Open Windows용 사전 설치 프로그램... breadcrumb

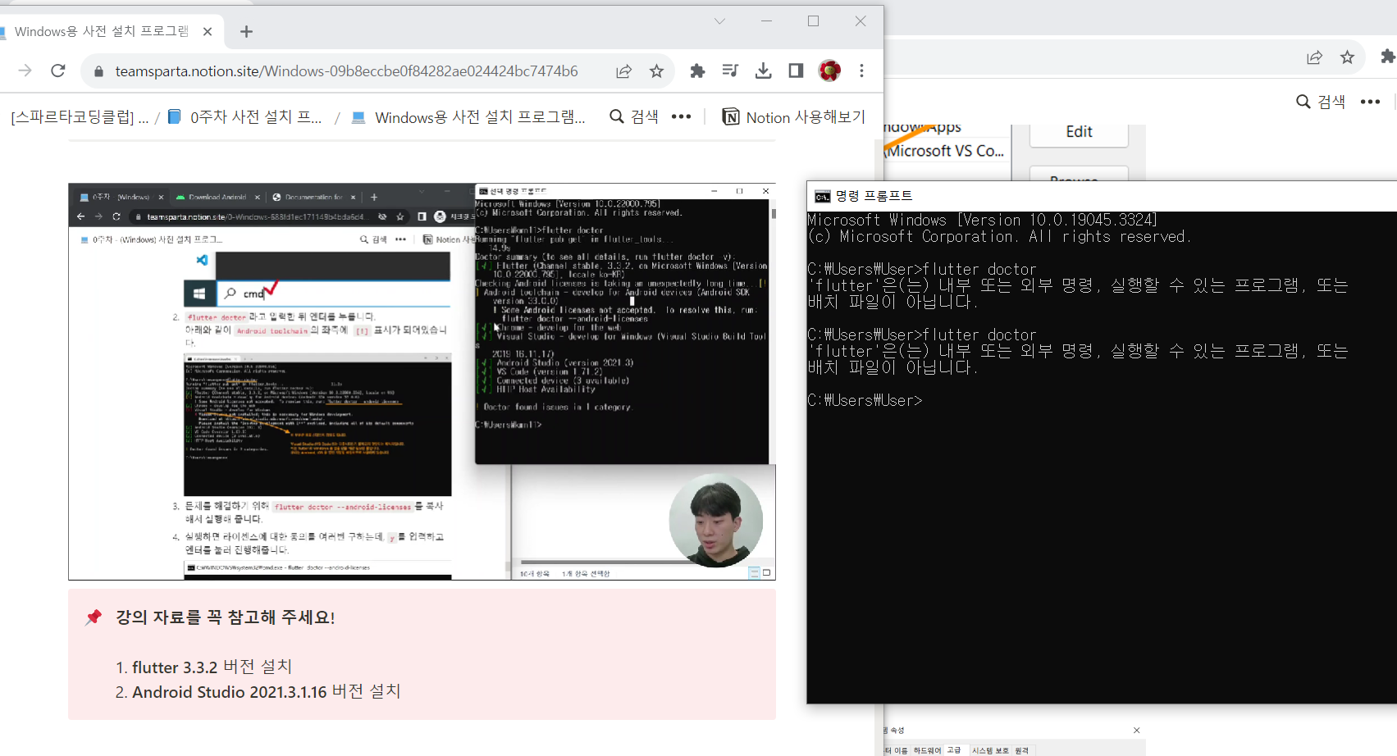(468, 117)
